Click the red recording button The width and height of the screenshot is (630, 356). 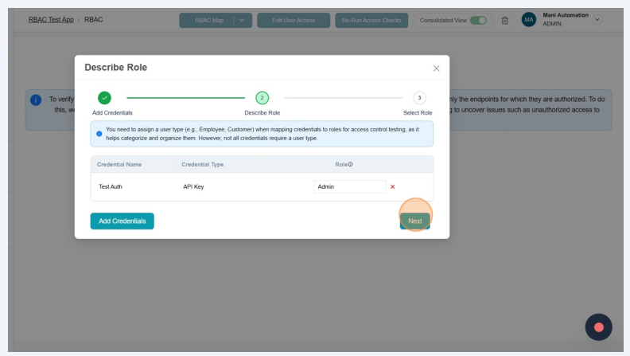coord(599,327)
